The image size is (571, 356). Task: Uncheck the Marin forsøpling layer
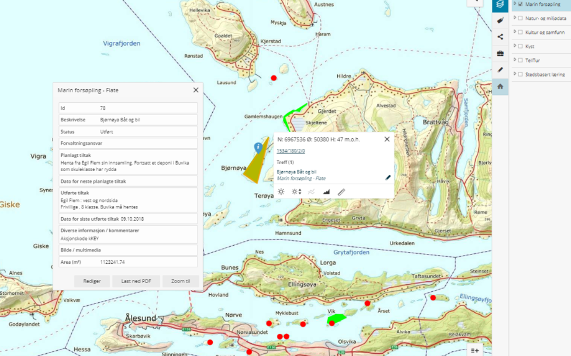(x=521, y=4)
